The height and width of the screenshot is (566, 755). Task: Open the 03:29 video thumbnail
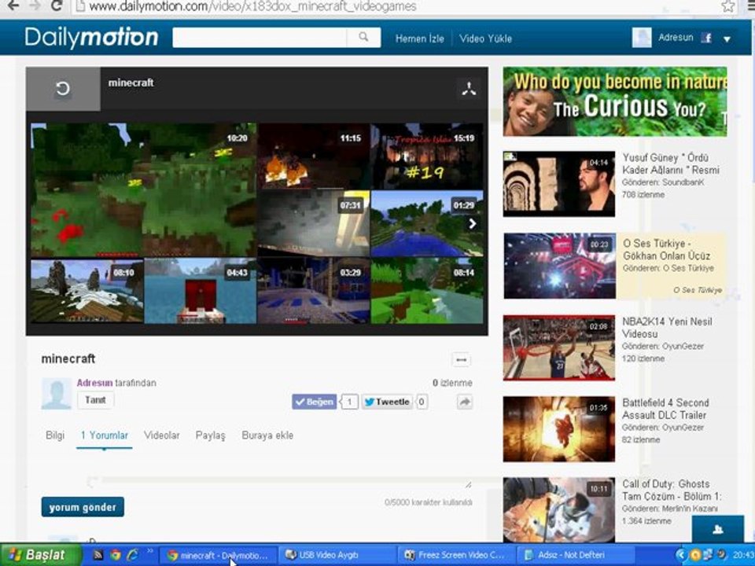[314, 291]
